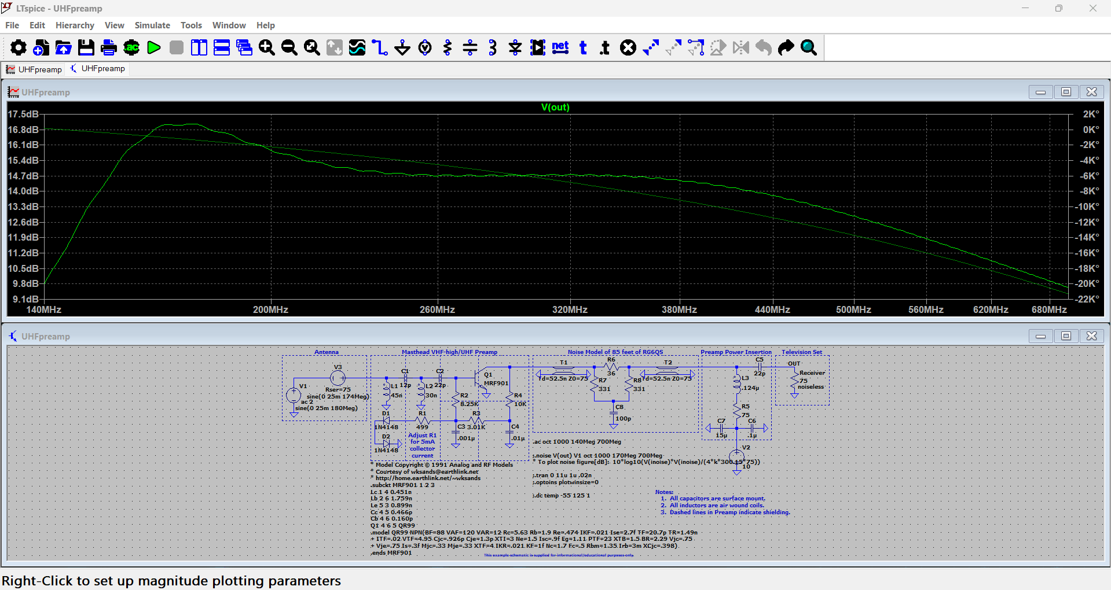Screen dimensions: 1111x590
Task: Select the SPICE directive .t icon
Action: [606, 47]
